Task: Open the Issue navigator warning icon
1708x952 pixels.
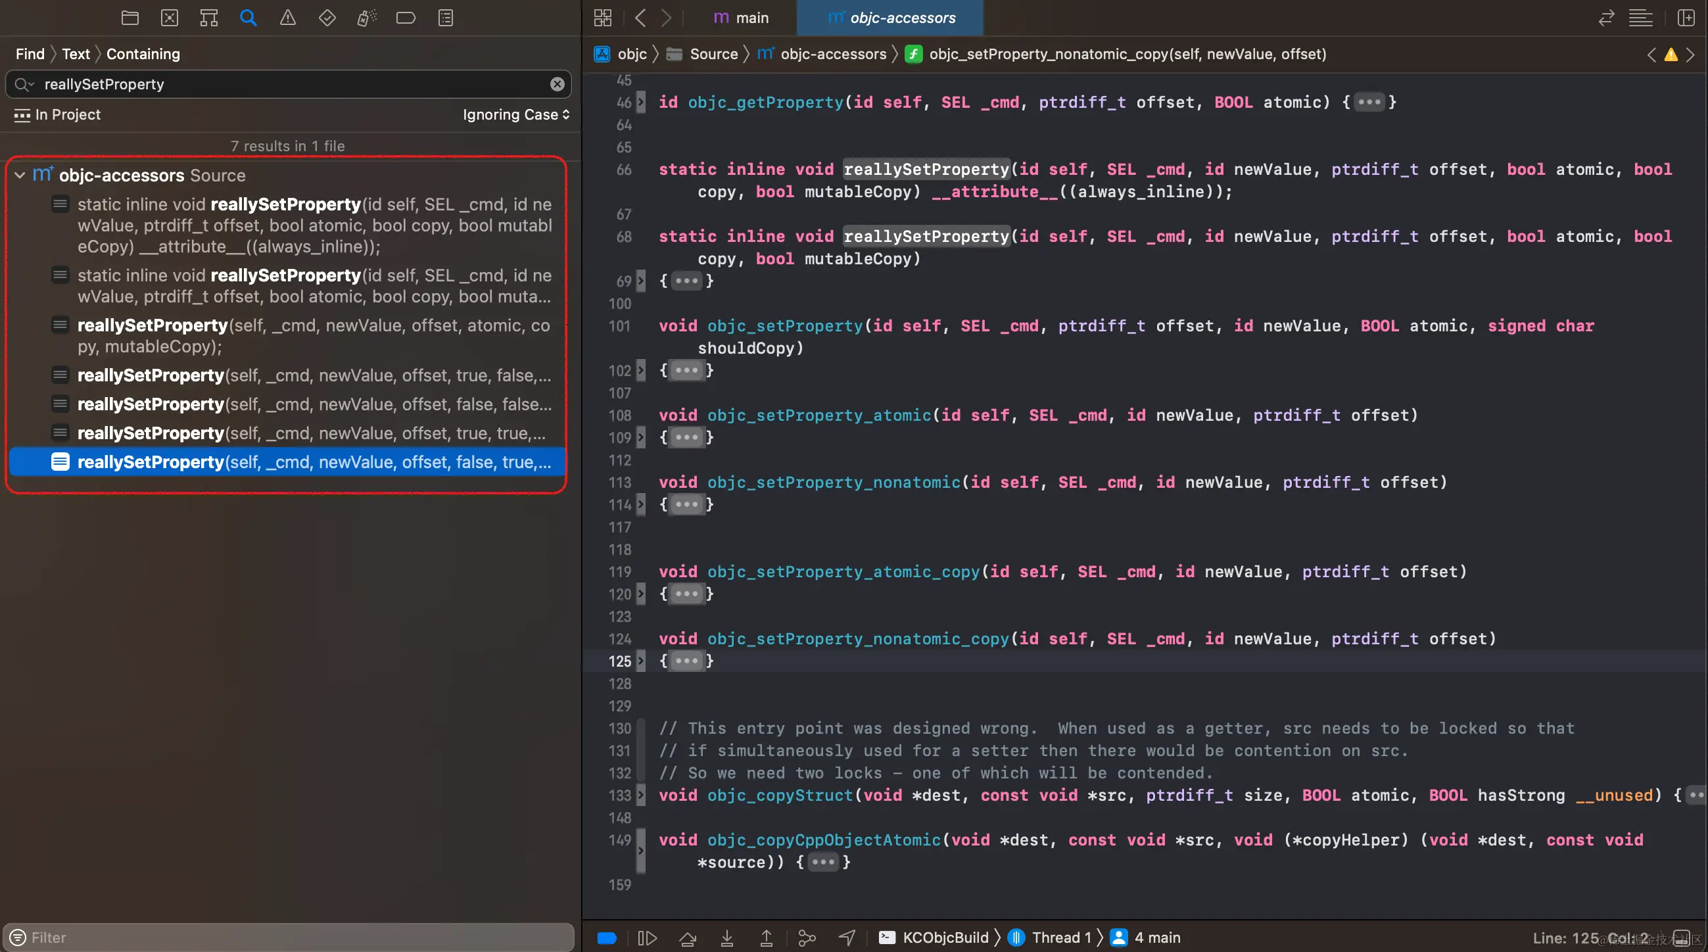Action: click(x=288, y=18)
